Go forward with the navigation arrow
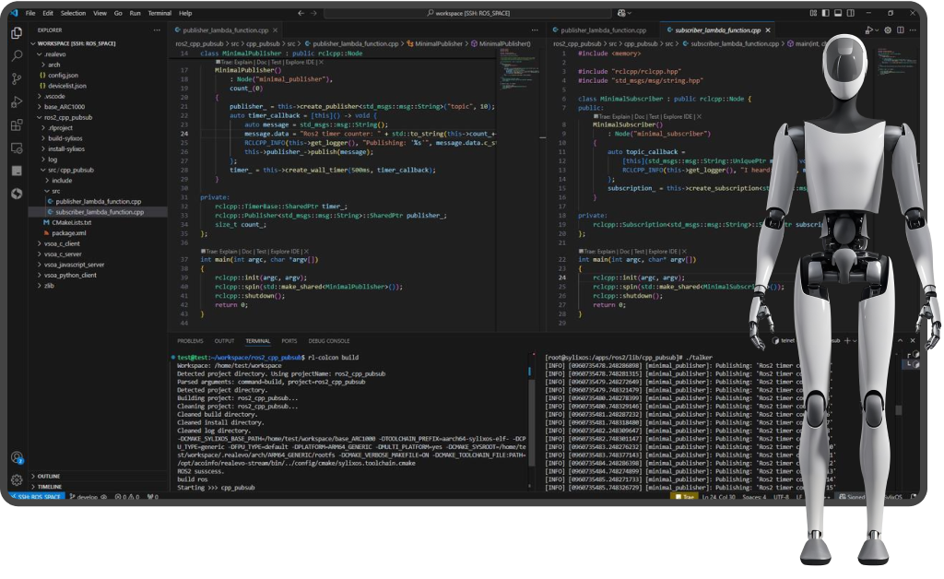This screenshot has width=944, height=579. [x=313, y=13]
